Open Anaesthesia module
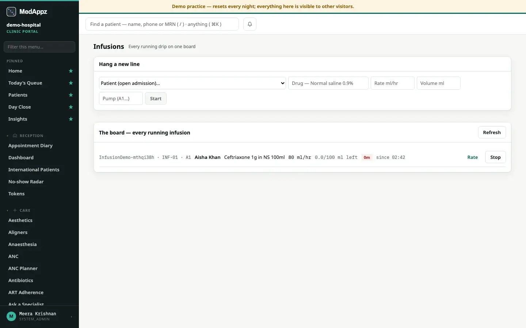The height and width of the screenshot is (328, 526). [22, 245]
